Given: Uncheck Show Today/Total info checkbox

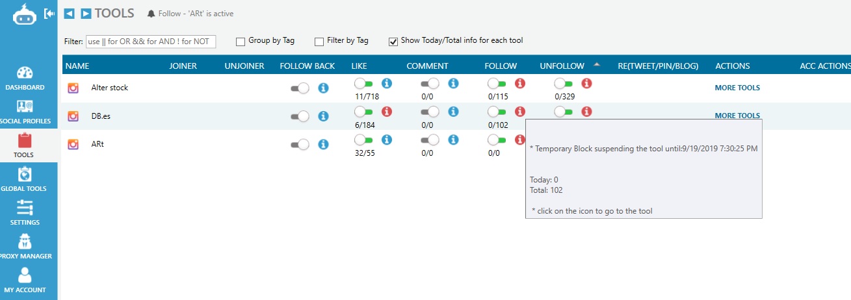Looking at the screenshot, I should (393, 42).
